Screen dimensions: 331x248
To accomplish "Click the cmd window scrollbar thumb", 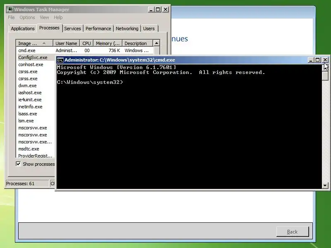I will (325, 76).
